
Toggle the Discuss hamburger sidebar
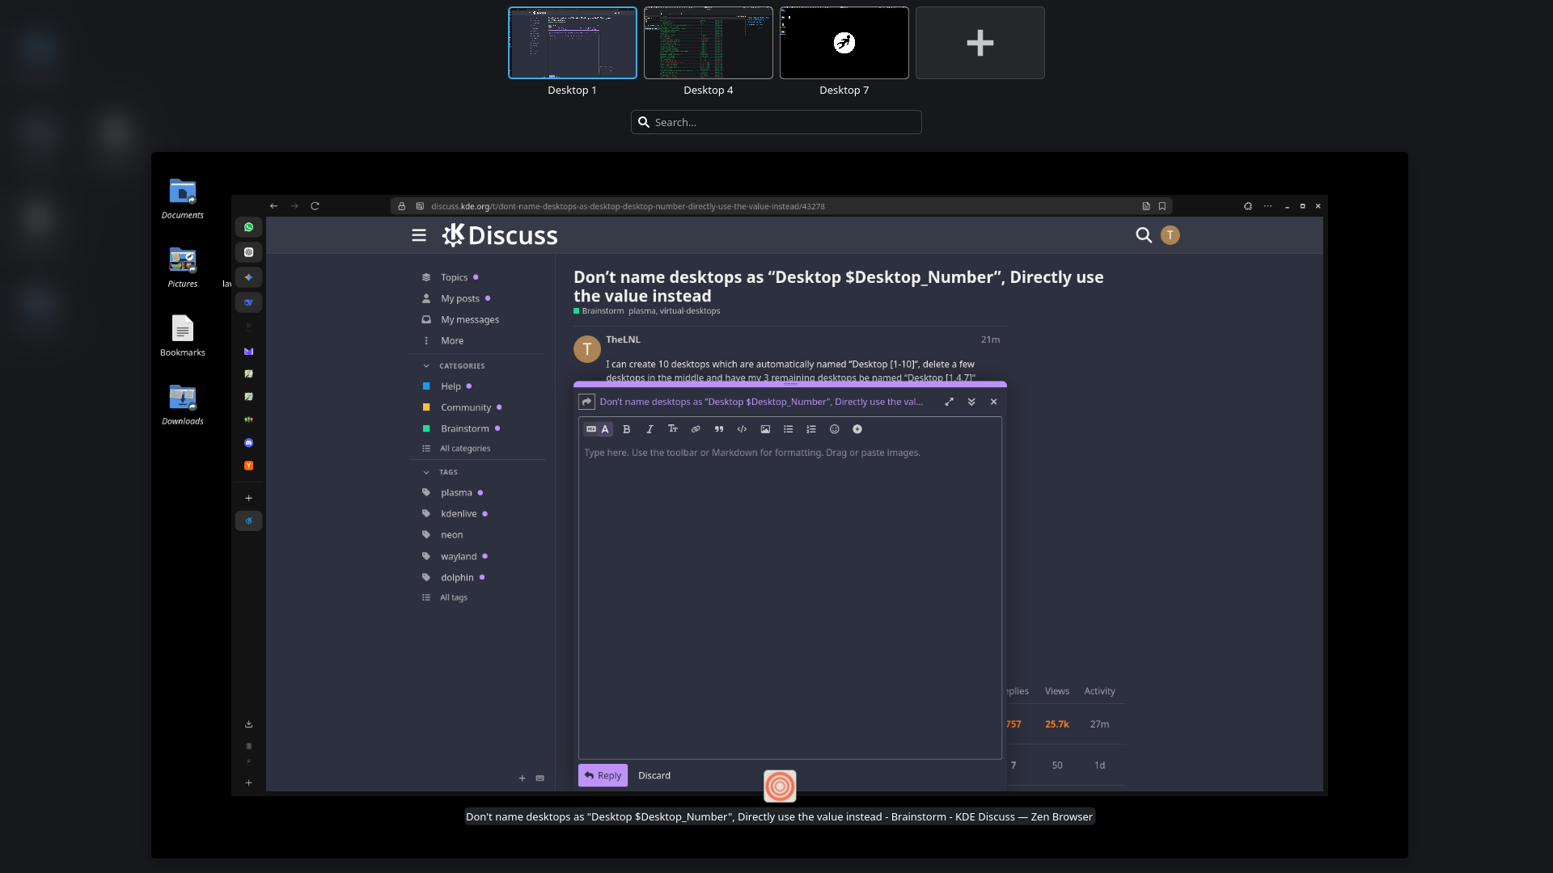click(x=419, y=235)
